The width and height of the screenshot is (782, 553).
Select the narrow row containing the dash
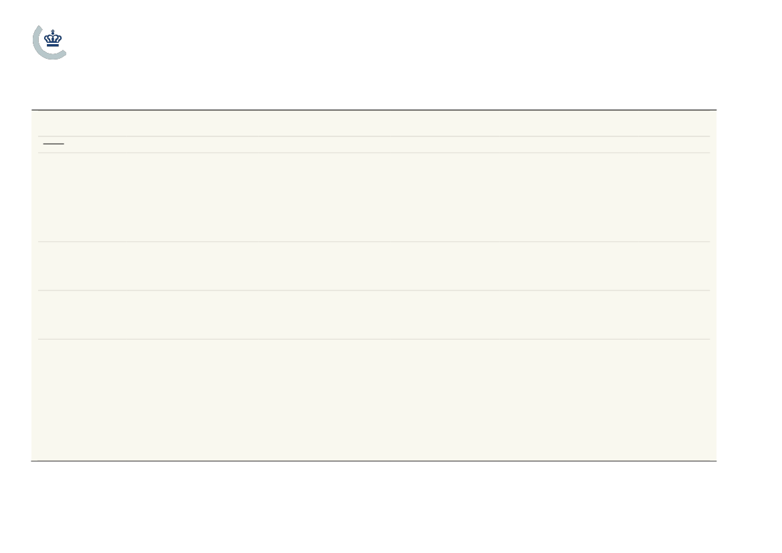pyautogui.click(x=374, y=144)
